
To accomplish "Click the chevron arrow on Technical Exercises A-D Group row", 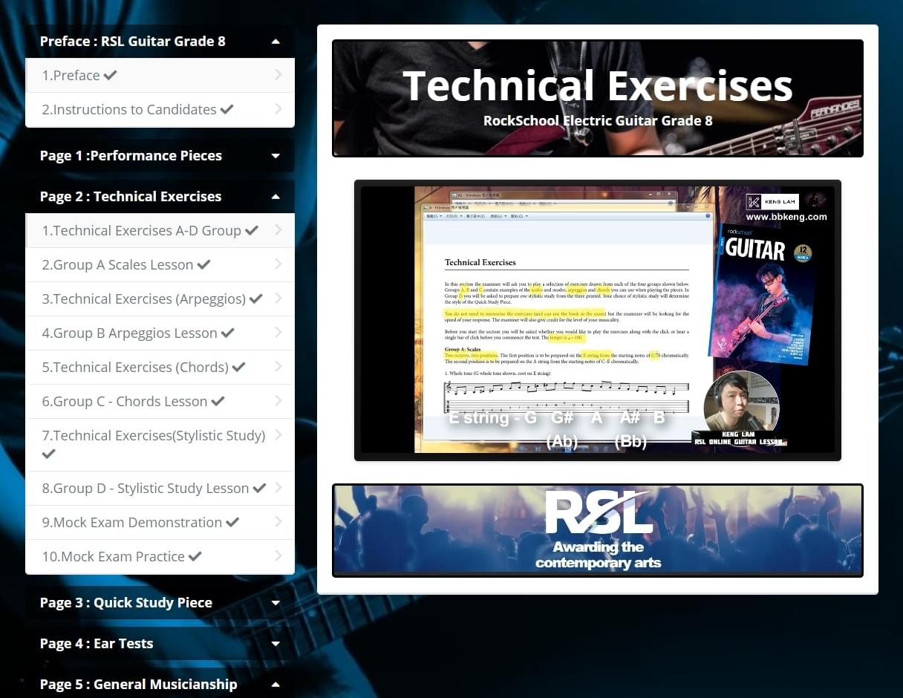I will tap(278, 229).
